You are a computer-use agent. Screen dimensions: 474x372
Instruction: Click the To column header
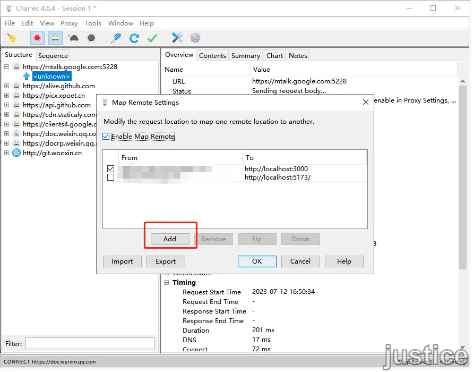(x=305, y=158)
